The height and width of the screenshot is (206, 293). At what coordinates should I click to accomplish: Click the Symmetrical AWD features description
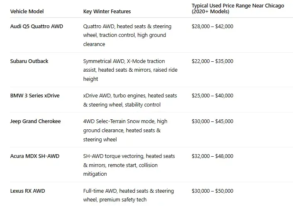(x=130, y=70)
